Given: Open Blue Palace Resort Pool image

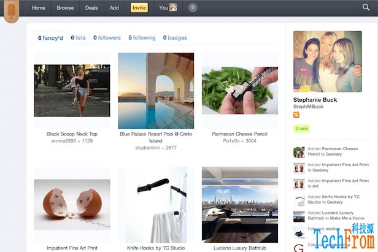Looking at the screenshot, I should pos(156,90).
